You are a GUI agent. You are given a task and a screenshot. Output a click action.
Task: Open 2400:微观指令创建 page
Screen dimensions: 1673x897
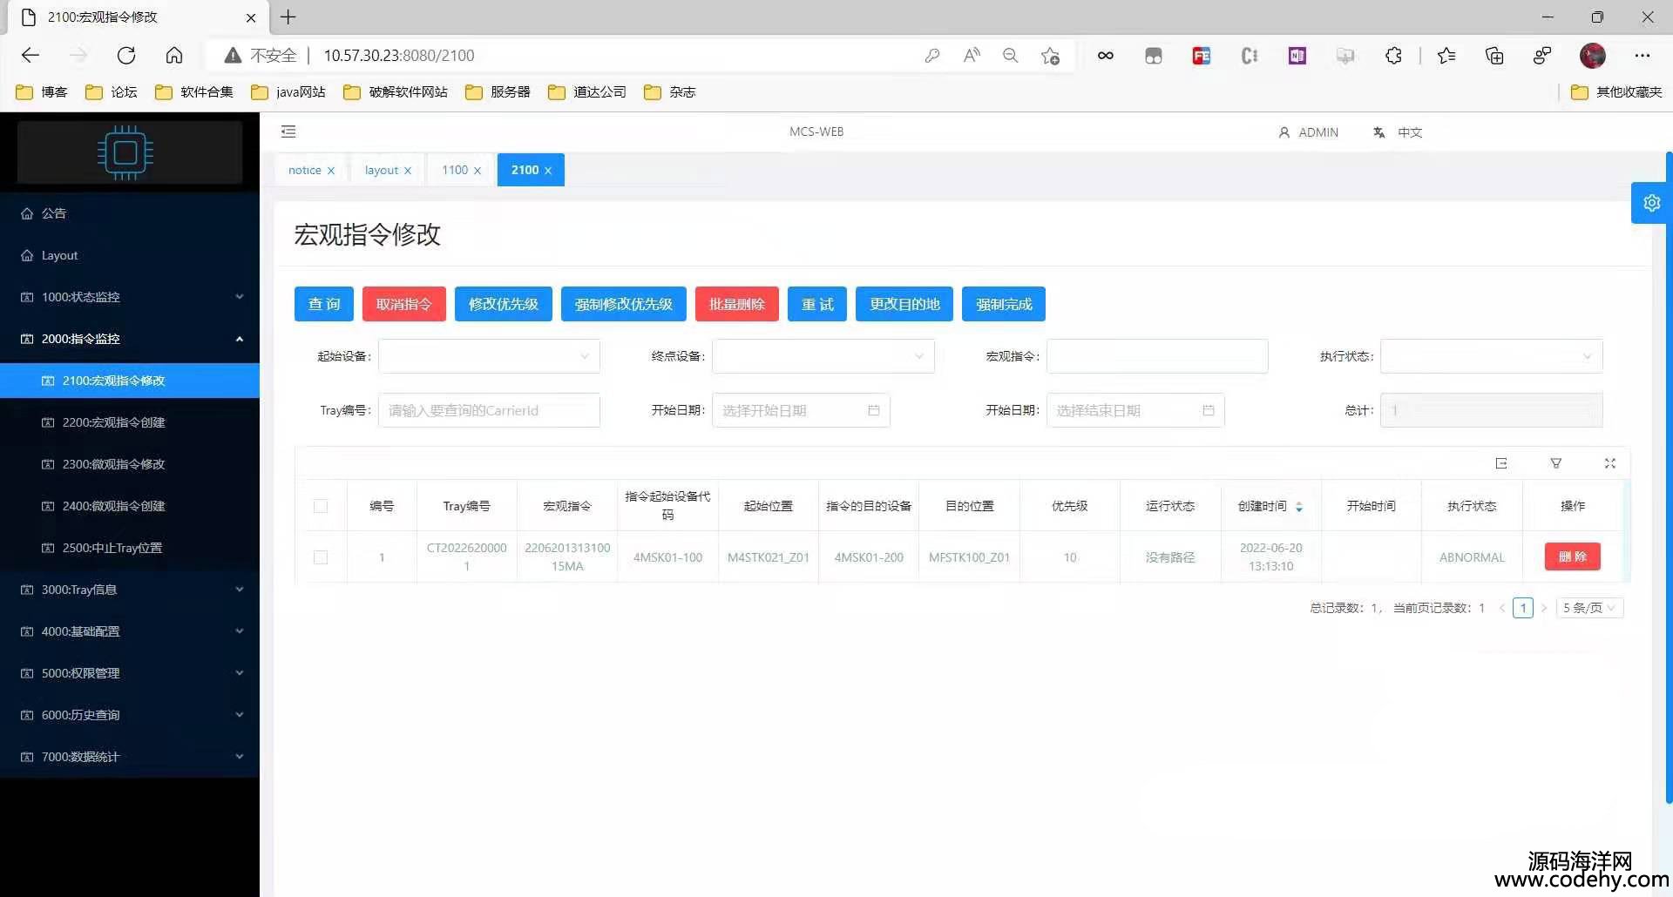pyautogui.click(x=130, y=506)
